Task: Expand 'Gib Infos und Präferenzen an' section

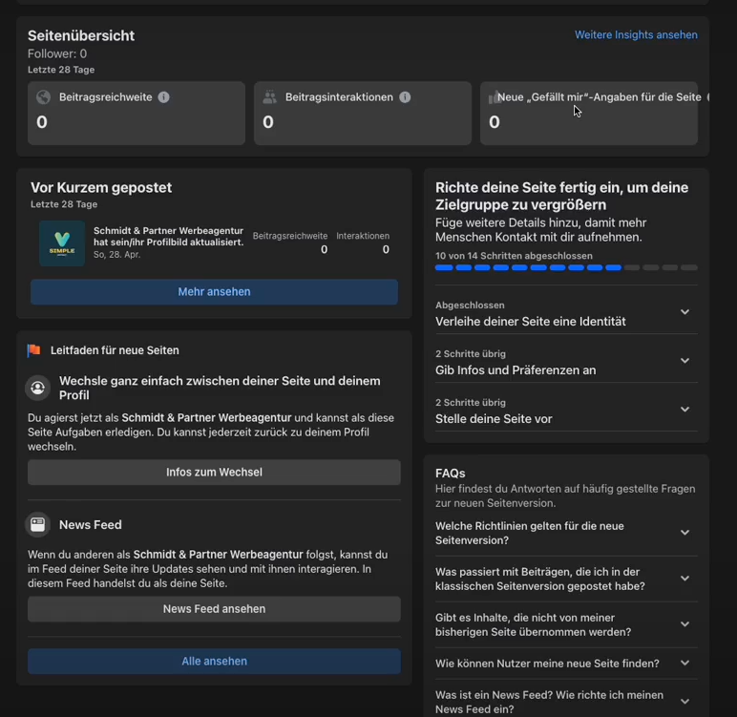Action: tap(684, 361)
